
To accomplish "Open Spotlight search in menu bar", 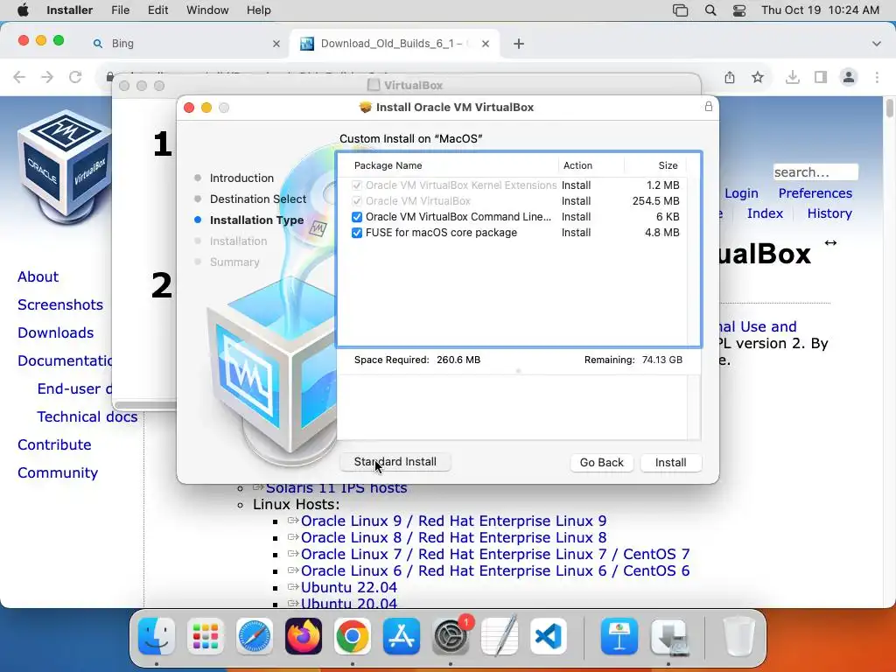I will point(710,10).
